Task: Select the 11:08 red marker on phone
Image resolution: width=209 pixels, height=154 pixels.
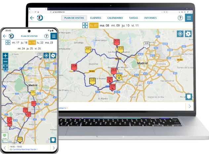Action: (28, 115)
